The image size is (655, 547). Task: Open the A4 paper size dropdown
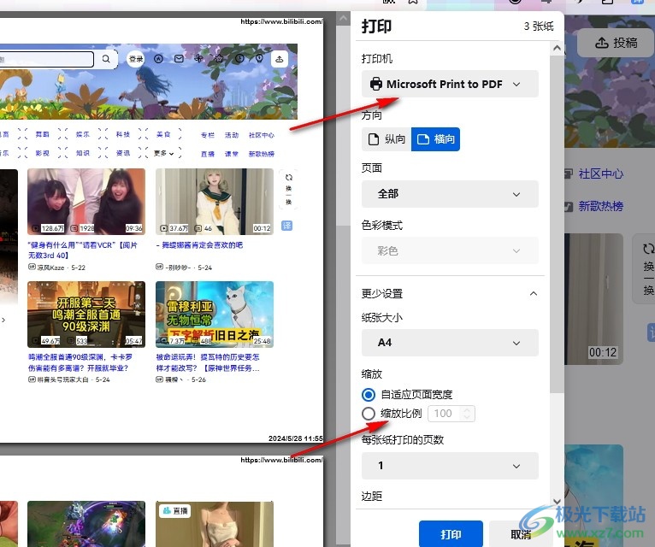pos(450,343)
